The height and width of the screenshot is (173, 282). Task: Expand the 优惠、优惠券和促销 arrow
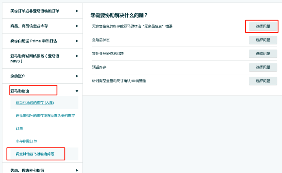pyautogui.click(x=77, y=170)
